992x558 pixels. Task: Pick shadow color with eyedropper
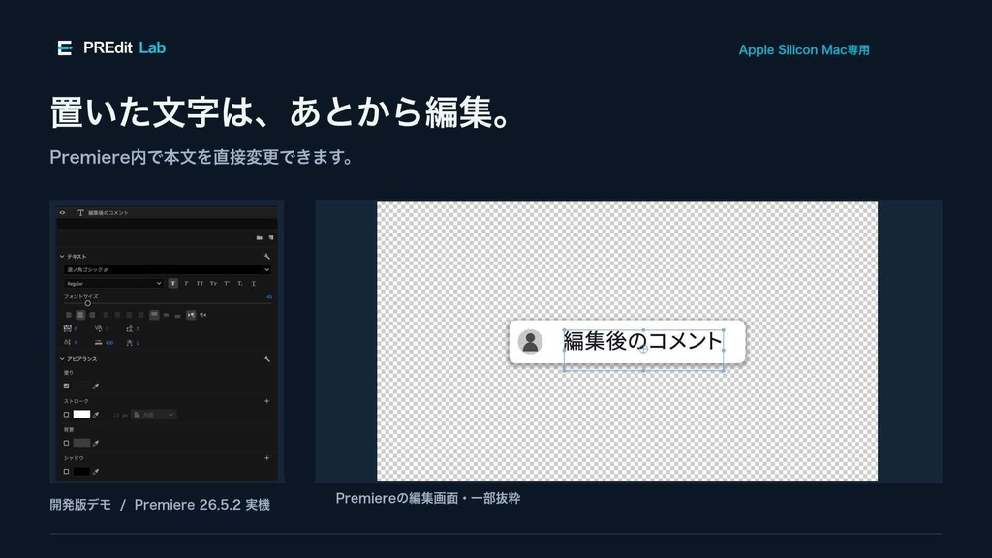(x=96, y=472)
